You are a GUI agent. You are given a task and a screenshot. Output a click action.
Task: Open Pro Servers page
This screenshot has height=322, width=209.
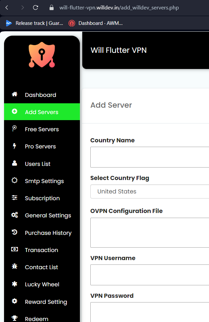click(x=42, y=146)
